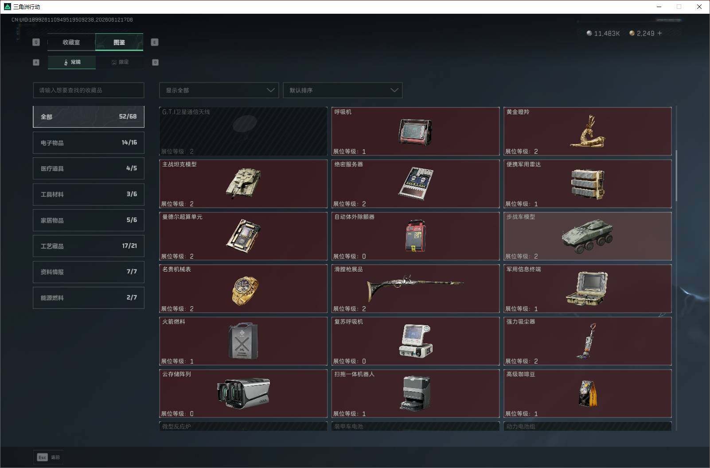Click the E key hint icon

tap(155, 42)
